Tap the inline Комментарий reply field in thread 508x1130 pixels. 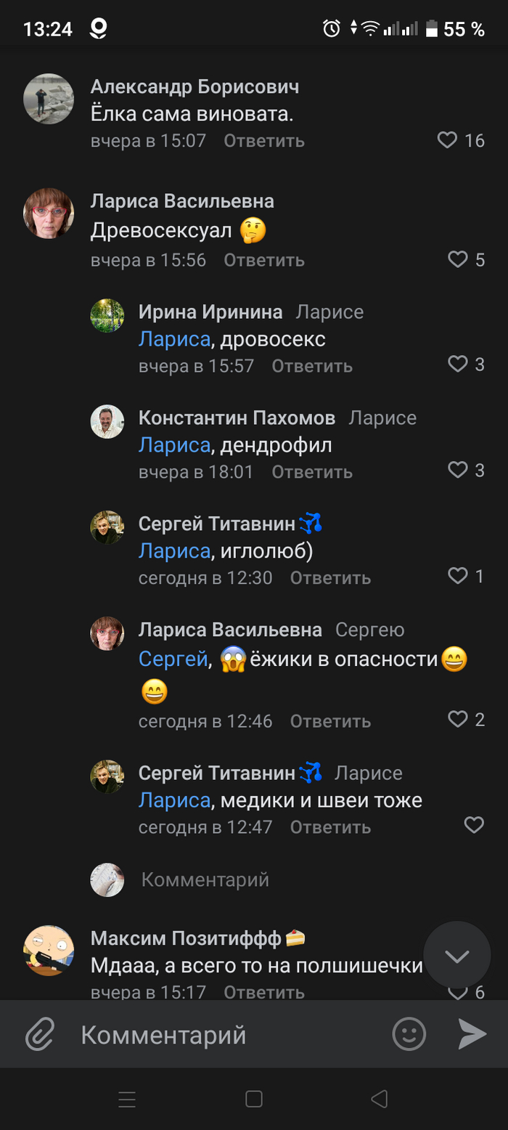(205, 880)
